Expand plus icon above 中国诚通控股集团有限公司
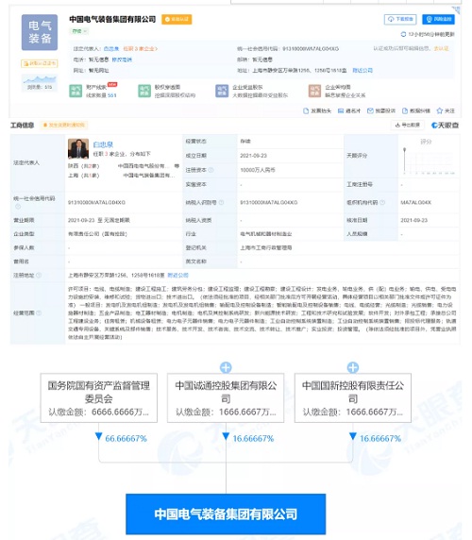 (226, 367)
